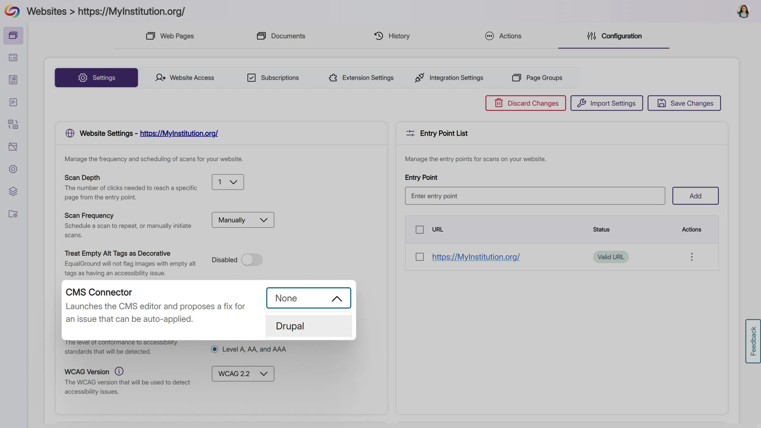761x428 pixels.
Task: Expand the Scan Depth dropdown
Action: coord(228,182)
